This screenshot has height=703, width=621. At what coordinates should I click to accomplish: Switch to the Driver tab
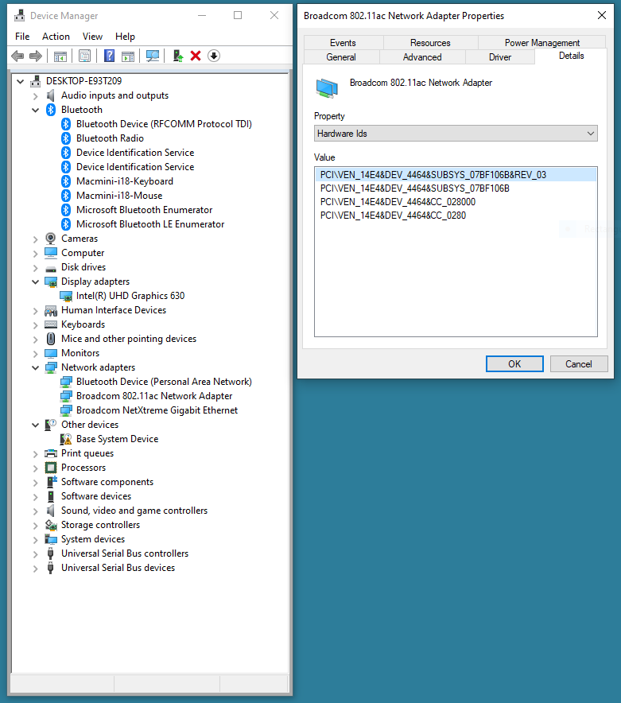500,57
